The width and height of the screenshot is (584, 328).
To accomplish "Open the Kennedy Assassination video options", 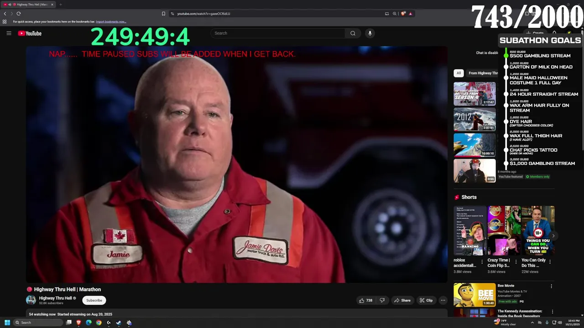I will 553,312.
